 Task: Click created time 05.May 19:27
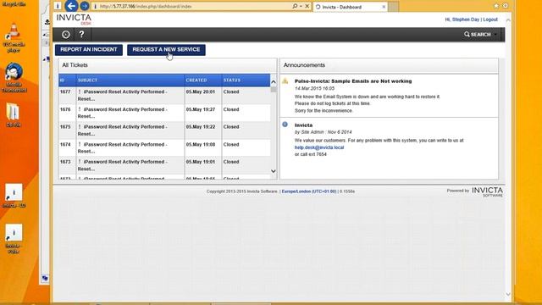pyautogui.click(x=201, y=109)
